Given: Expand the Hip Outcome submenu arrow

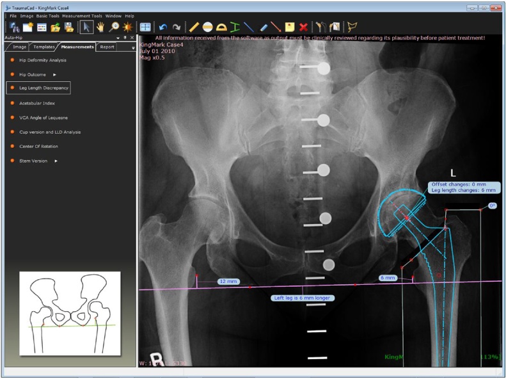Looking at the screenshot, I should pyautogui.click(x=54, y=75).
